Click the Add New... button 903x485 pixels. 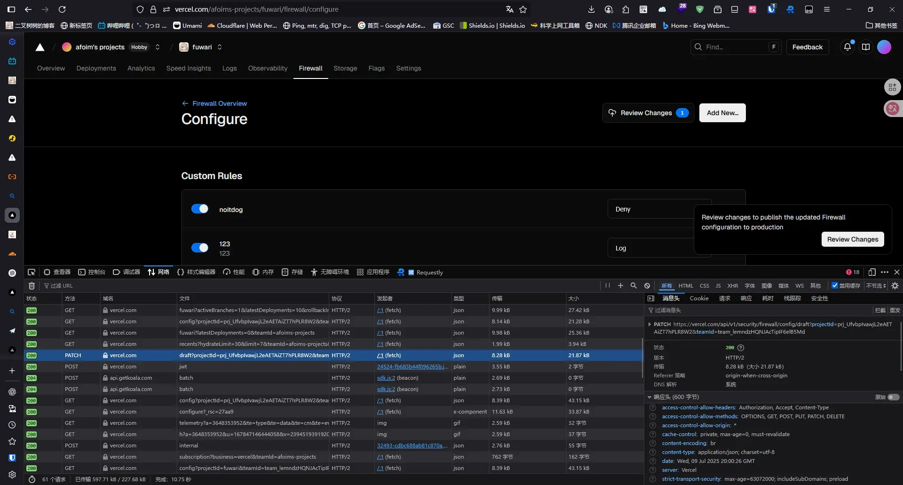[722, 113]
